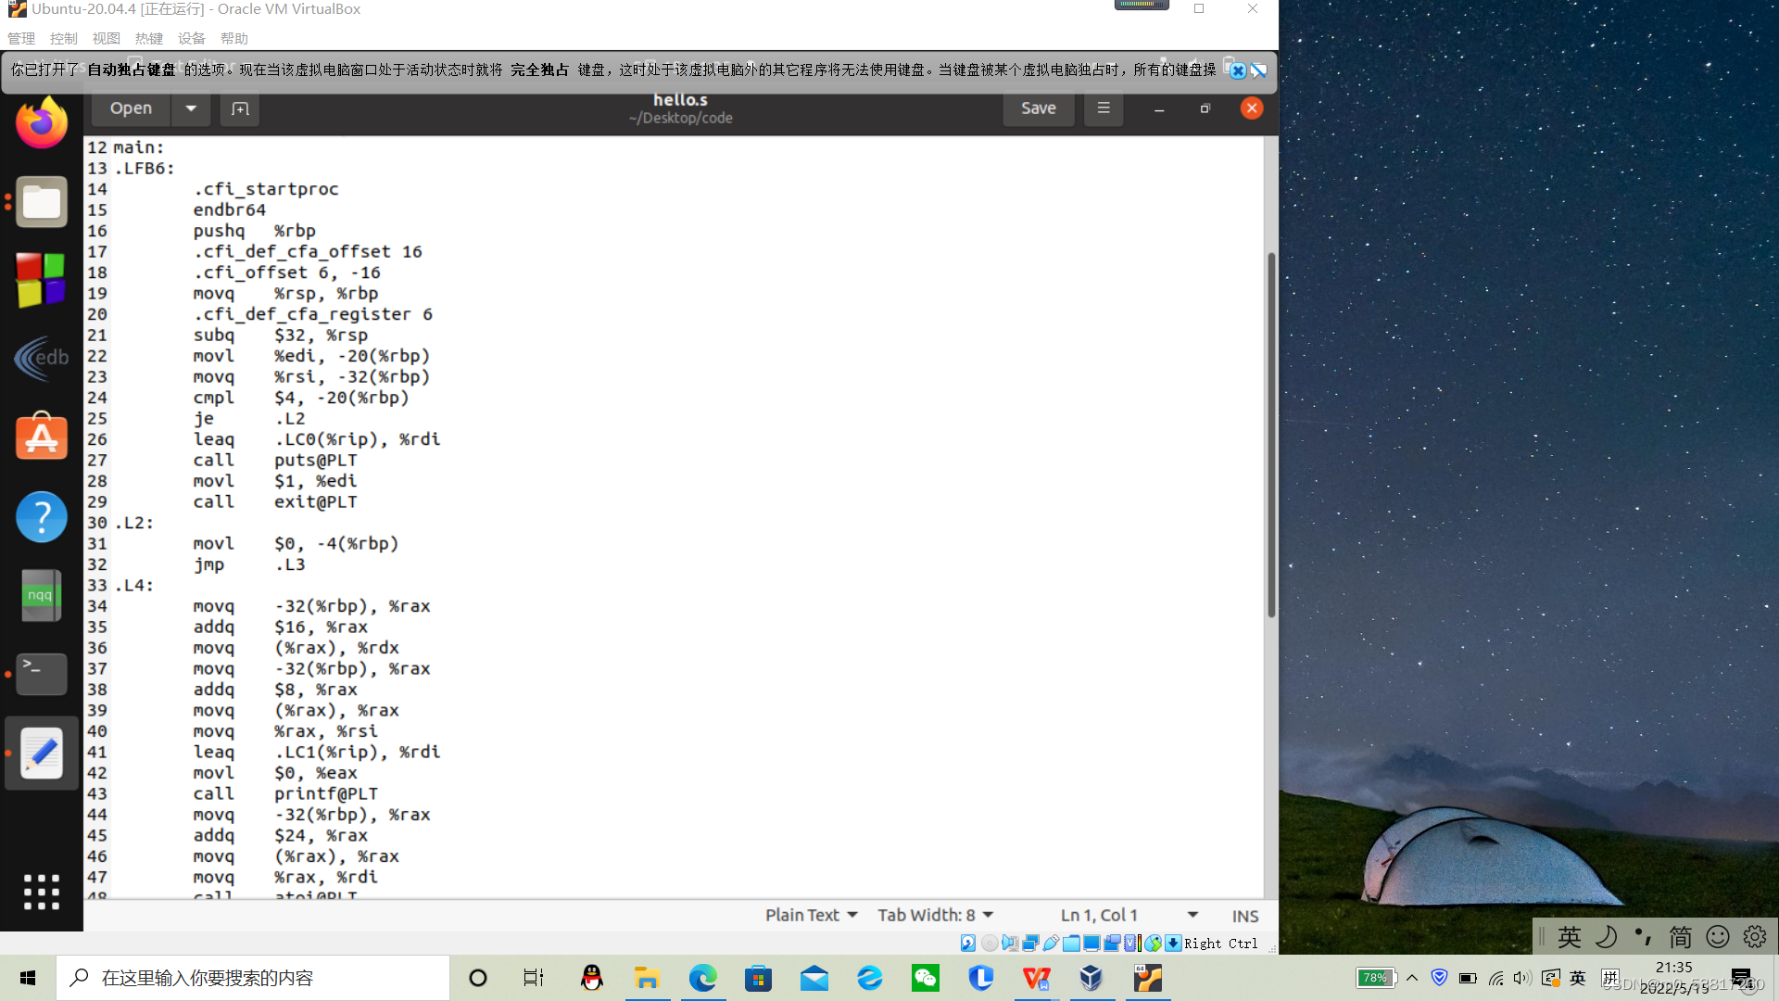Open the VirtualBox 视图 menu
The width and height of the screenshot is (1779, 1001).
coord(107,38)
